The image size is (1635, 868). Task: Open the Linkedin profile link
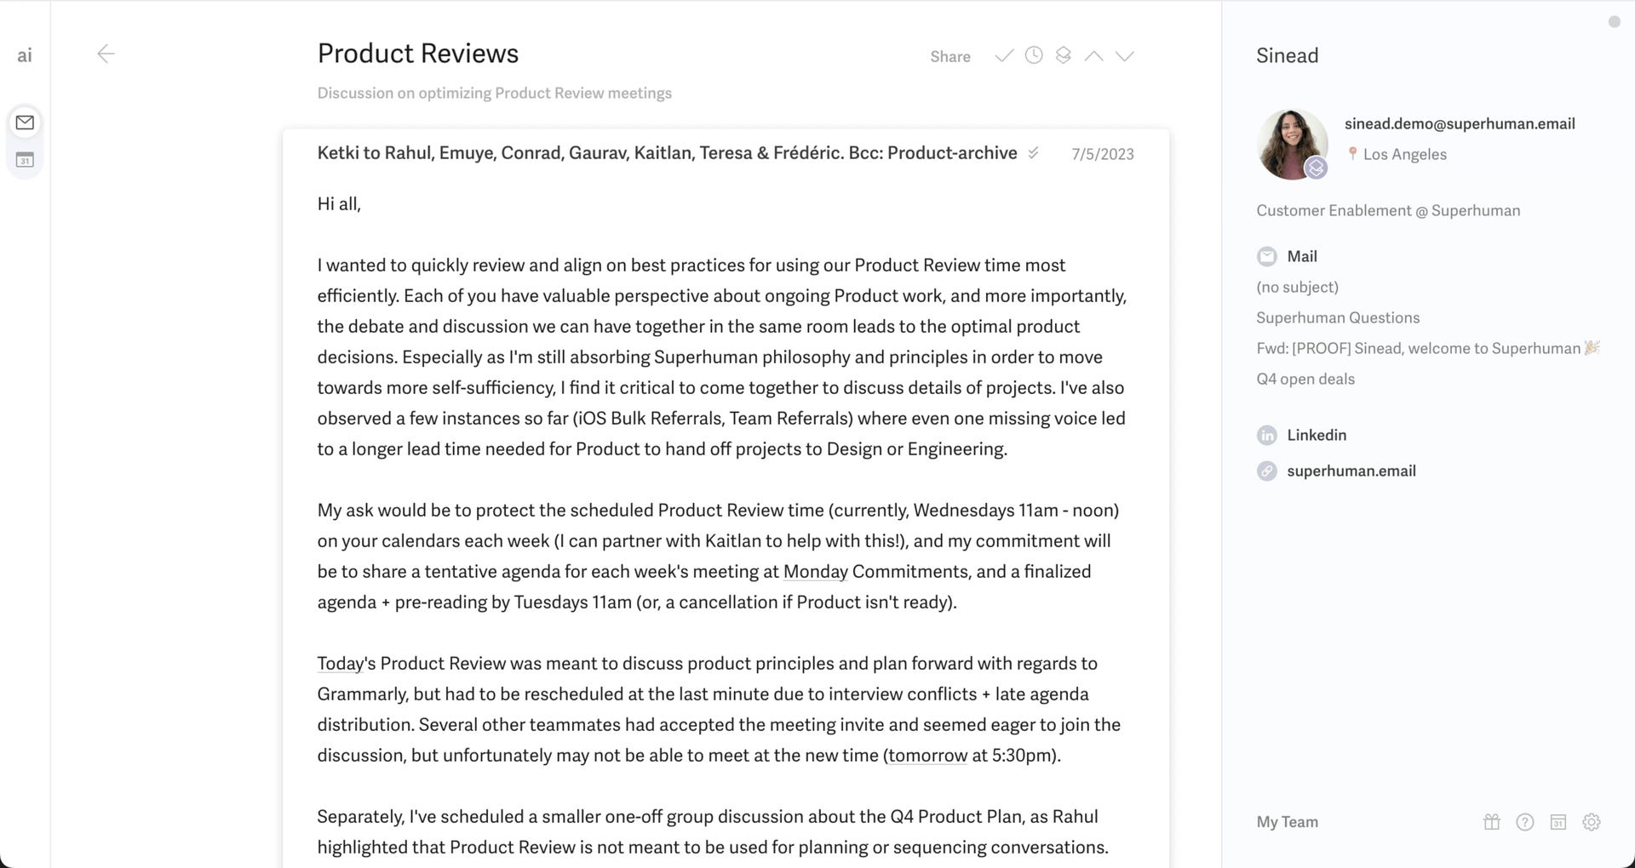coord(1316,435)
